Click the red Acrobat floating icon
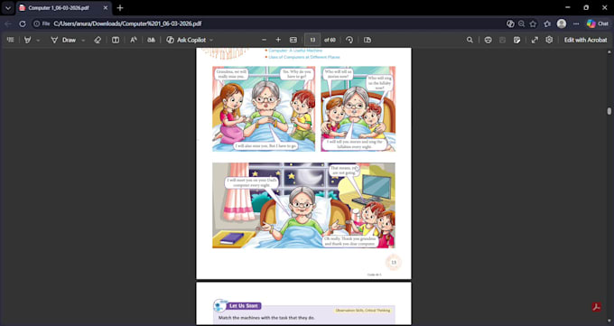The height and width of the screenshot is (326, 614). click(596, 307)
